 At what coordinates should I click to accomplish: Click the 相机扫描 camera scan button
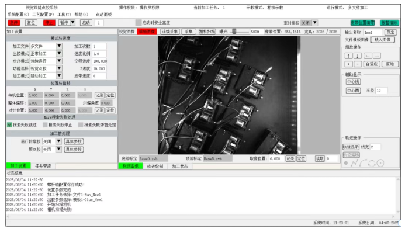point(207,32)
